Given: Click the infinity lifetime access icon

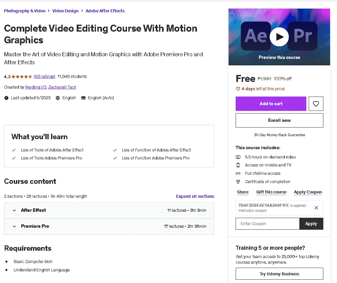Looking at the screenshot, I should pyautogui.click(x=238, y=173).
